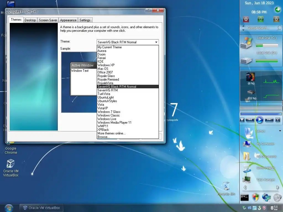Choose Browse... in theme list
This screenshot has height=212, width=283.
(128, 137)
